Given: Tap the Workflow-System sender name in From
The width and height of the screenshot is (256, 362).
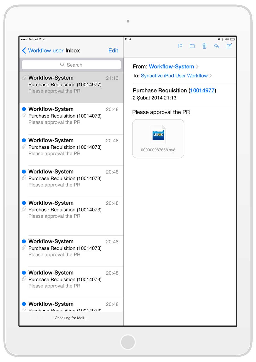Looking at the screenshot, I should 171,67.
